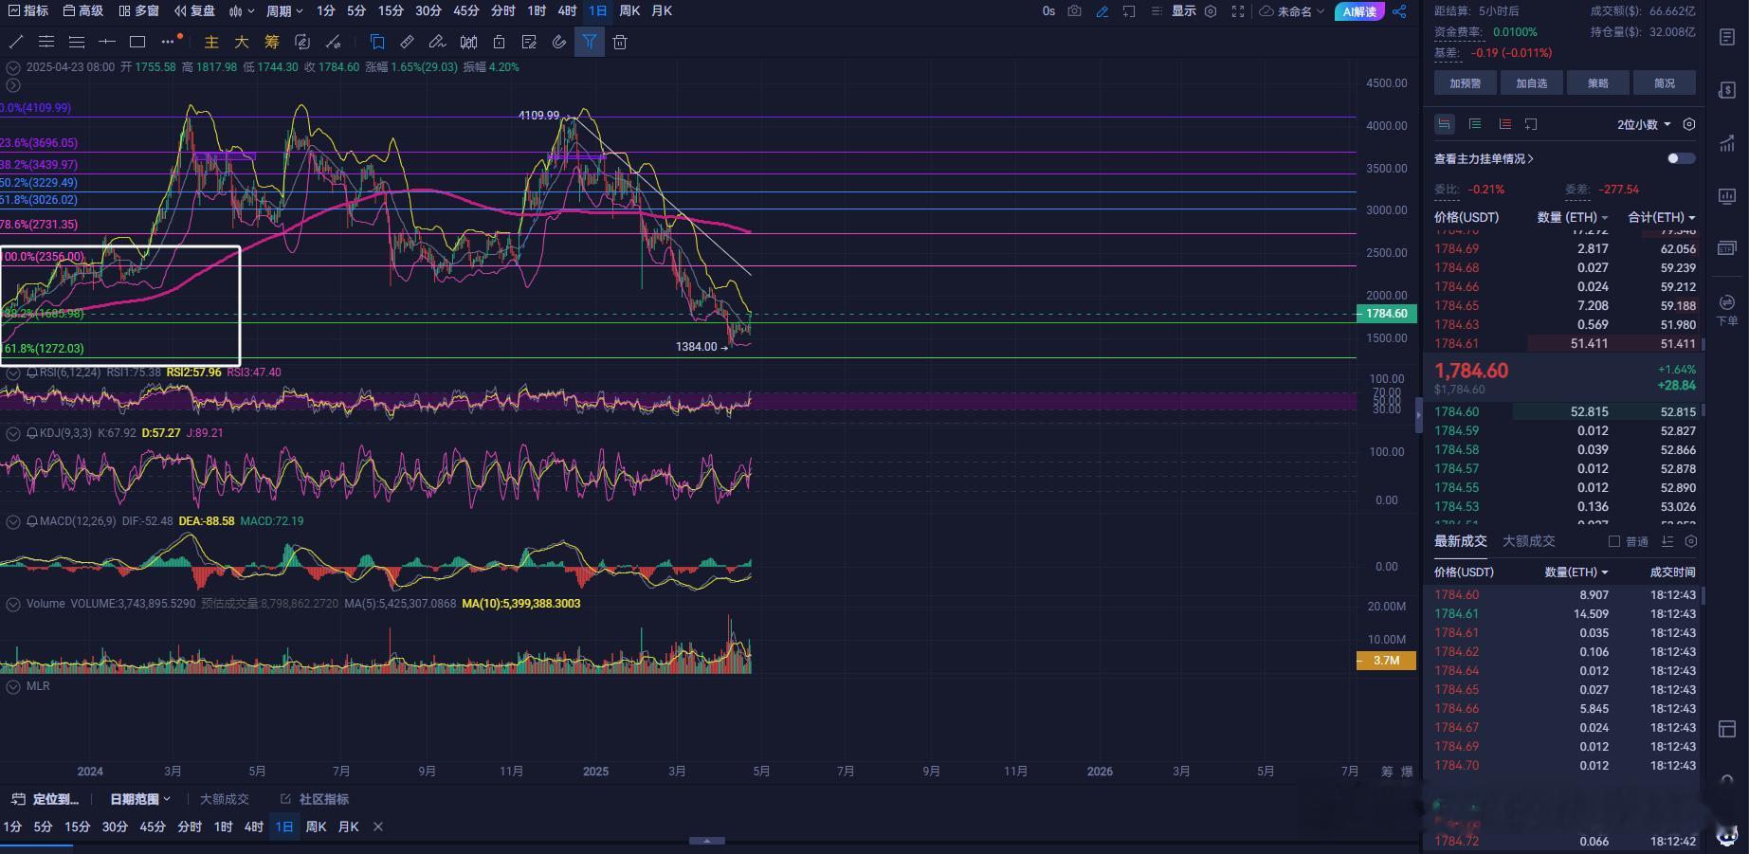The height and width of the screenshot is (854, 1749).
Task: Open the 未命名 layout dropdown
Action: tap(1292, 11)
